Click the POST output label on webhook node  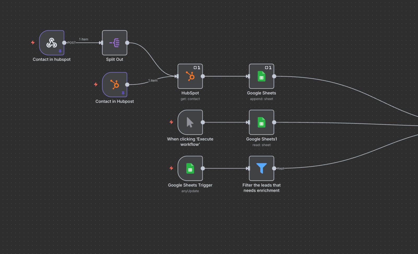71,43
